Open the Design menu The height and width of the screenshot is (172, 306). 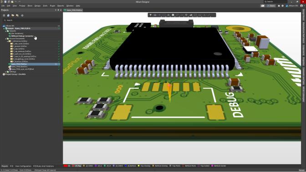37,6
